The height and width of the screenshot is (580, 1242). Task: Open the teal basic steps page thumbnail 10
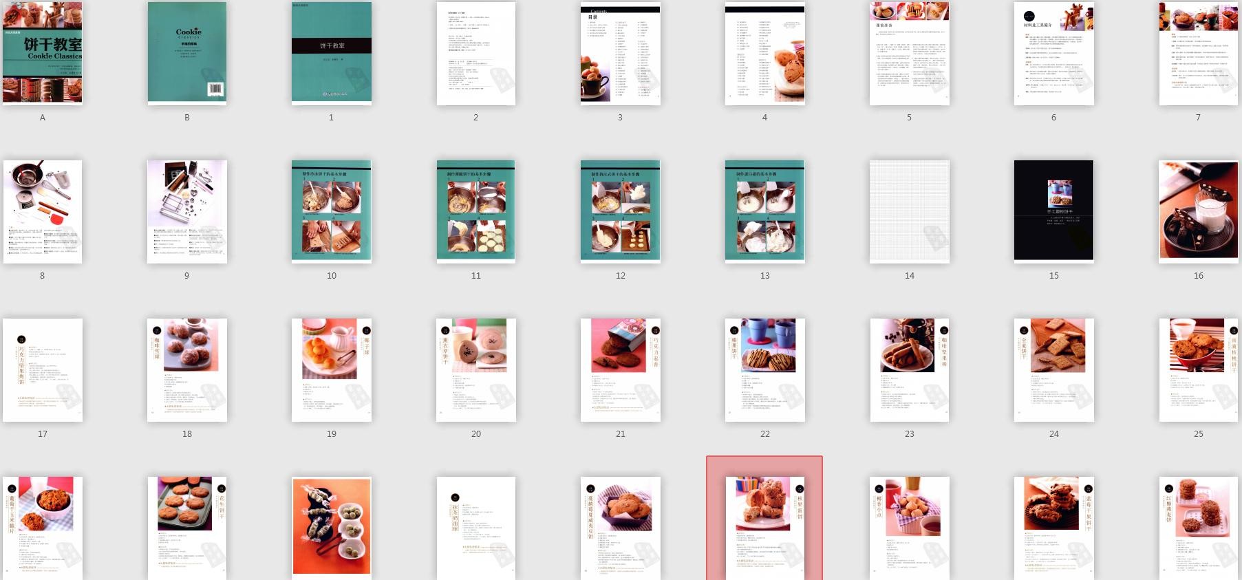pyautogui.click(x=332, y=211)
